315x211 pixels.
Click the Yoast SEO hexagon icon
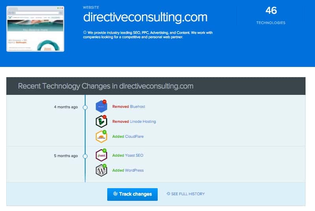(101, 155)
